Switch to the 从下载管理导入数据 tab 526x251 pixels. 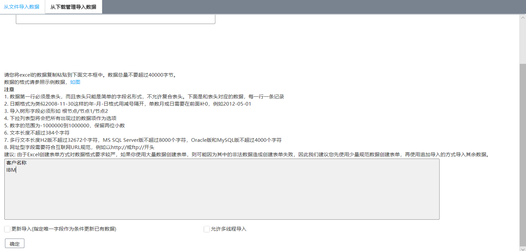pos(73,7)
